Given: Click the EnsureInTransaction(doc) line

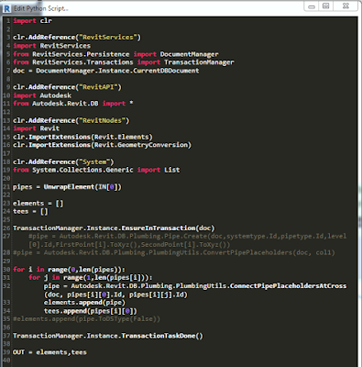Looking at the screenshot, I should 114,228.
